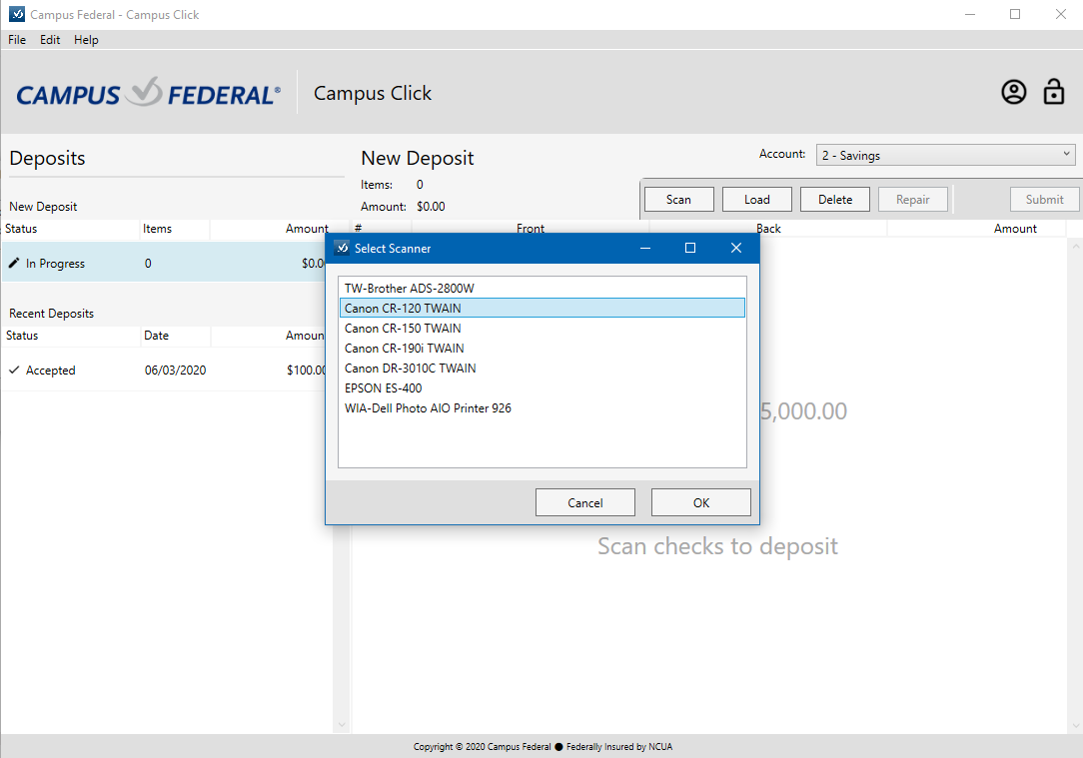Screen dimensions: 1083x758
Task: Click the Front column header
Action: (531, 229)
